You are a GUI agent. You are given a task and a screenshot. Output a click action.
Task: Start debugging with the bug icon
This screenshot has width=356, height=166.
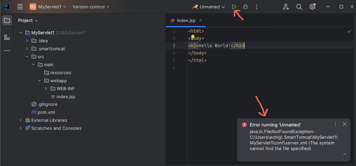245,7
